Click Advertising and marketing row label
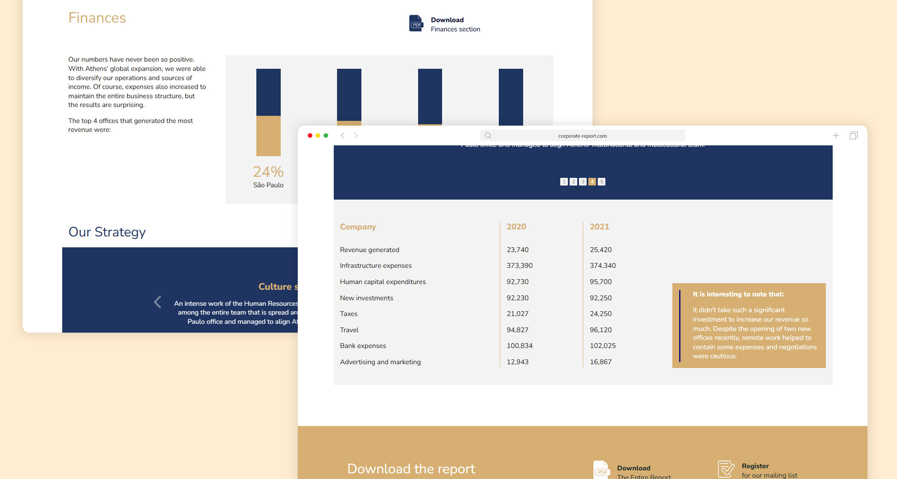Image resolution: width=897 pixels, height=479 pixels. pos(380,362)
